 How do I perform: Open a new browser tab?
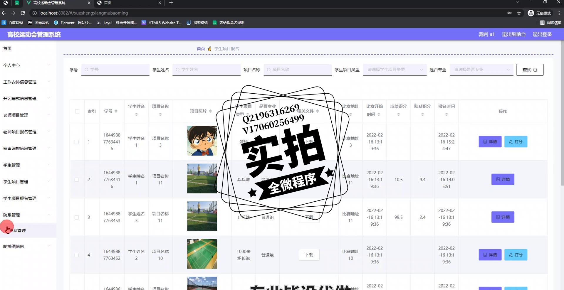(171, 3)
